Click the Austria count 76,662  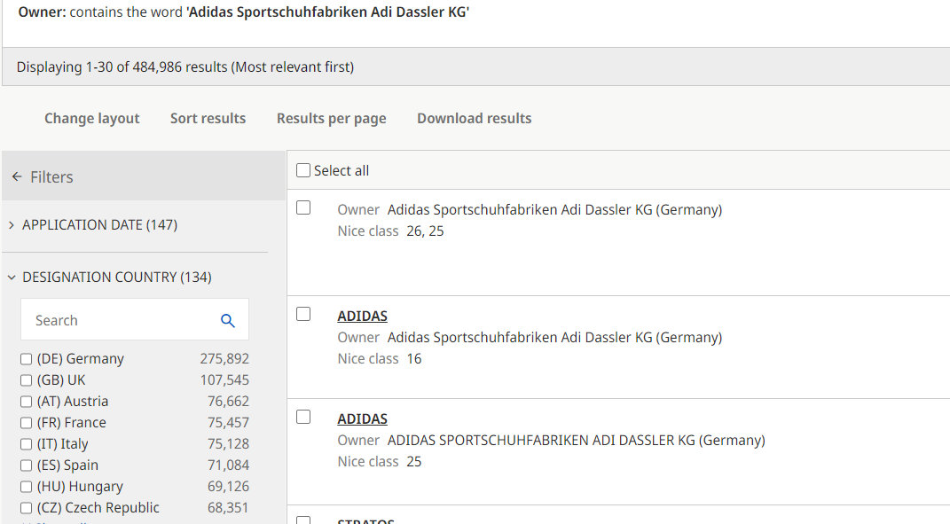tap(228, 401)
